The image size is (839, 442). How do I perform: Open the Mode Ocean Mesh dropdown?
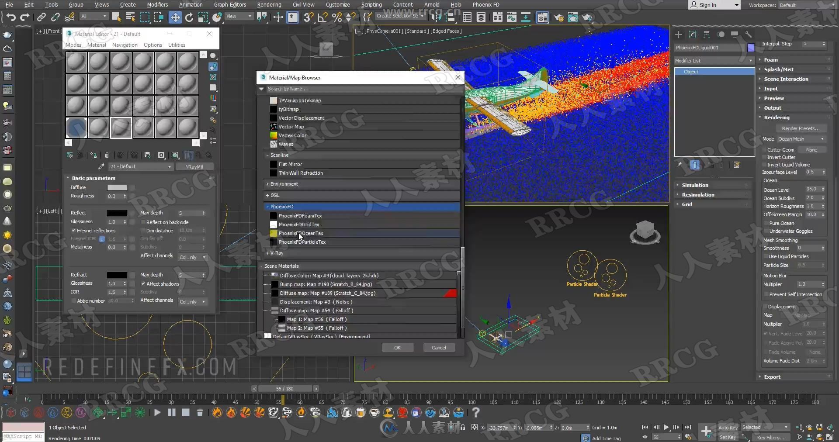click(x=801, y=139)
